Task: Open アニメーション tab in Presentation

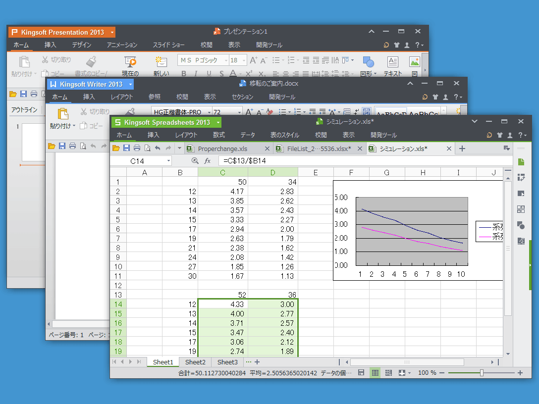Action: click(122, 45)
